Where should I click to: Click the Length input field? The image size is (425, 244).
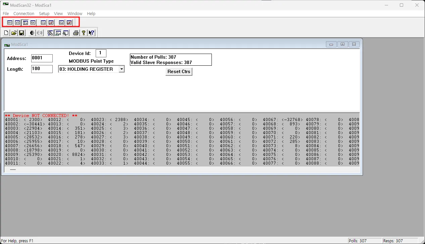pos(42,69)
